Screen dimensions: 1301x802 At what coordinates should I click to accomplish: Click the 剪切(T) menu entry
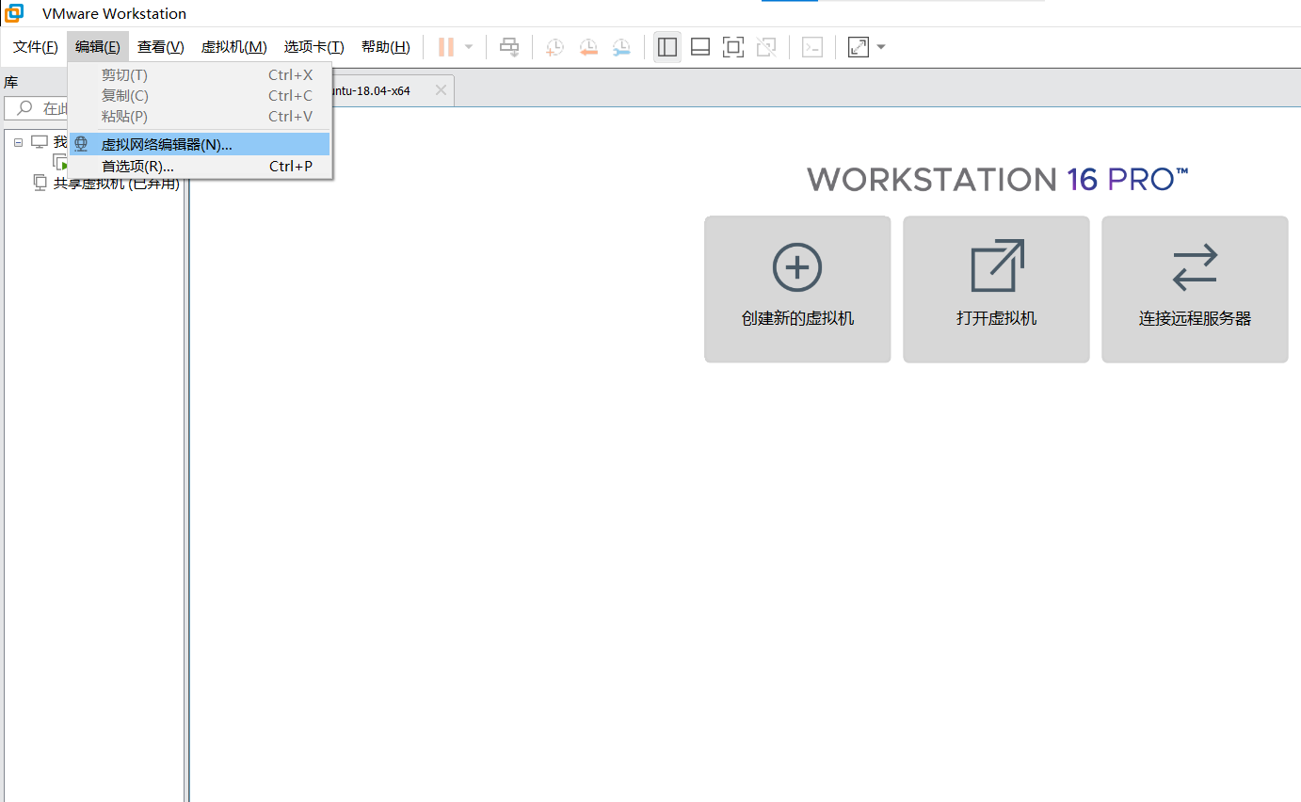pos(200,75)
